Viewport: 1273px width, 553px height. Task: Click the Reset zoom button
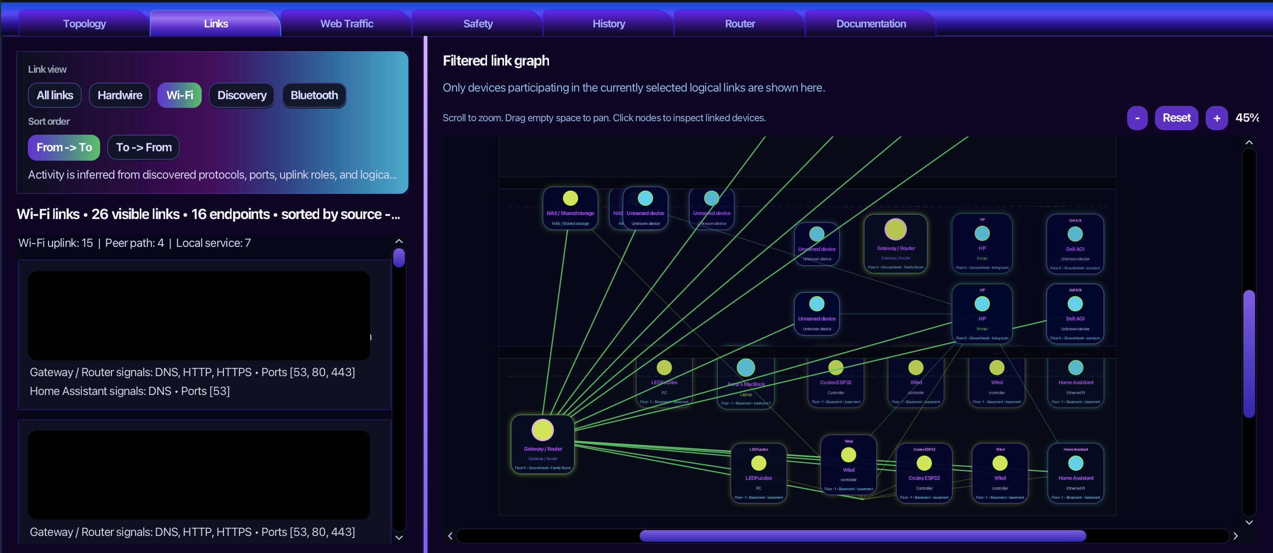(1176, 118)
